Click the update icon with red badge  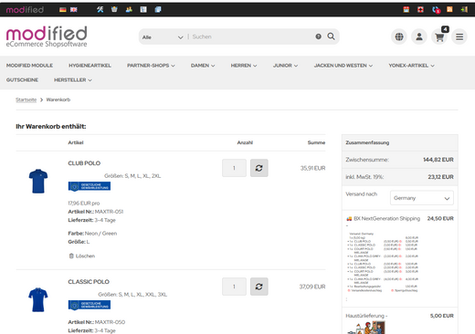(436, 10)
